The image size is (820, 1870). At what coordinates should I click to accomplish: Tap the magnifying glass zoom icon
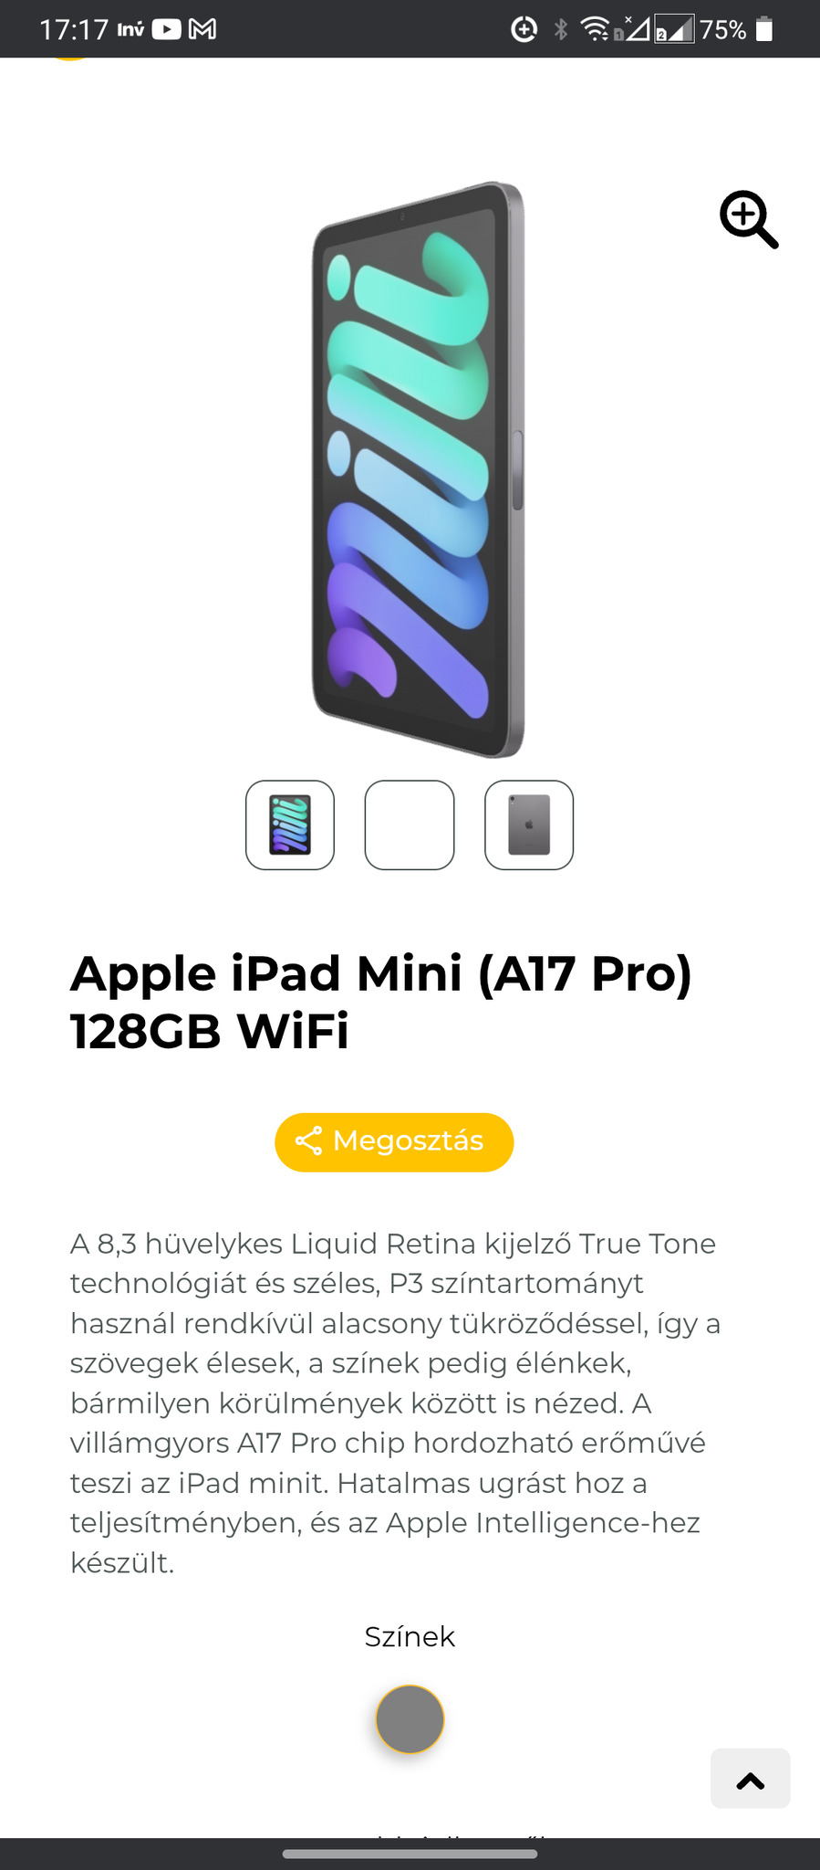click(x=749, y=219)
